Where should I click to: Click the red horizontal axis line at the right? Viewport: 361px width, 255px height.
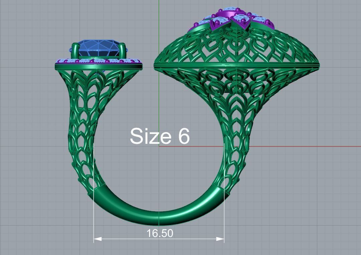point(301,146)
